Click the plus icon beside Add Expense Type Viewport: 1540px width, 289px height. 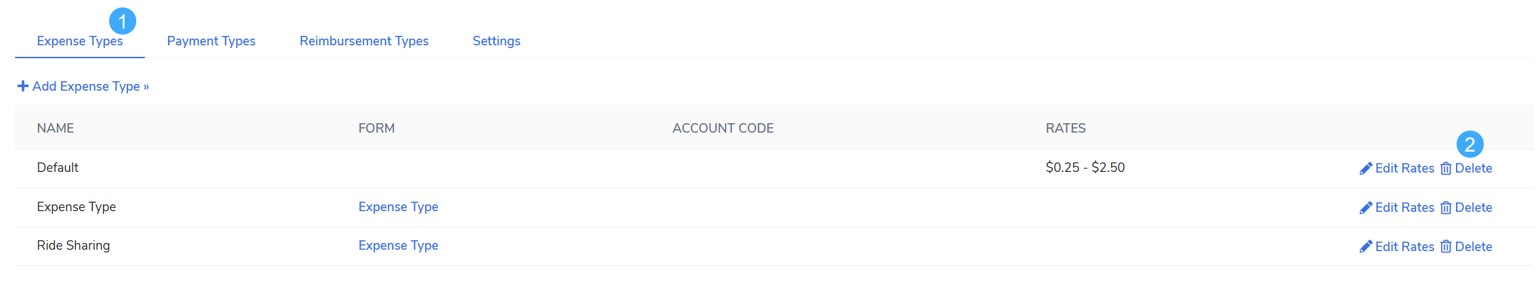(x=23, y=86)
